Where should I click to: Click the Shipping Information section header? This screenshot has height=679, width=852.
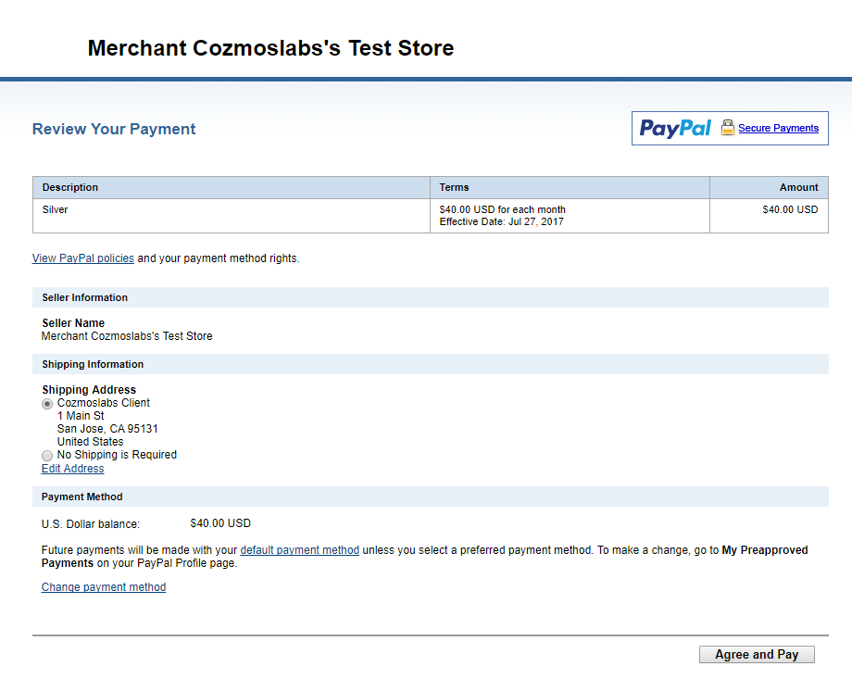click(x=431, y=364)
